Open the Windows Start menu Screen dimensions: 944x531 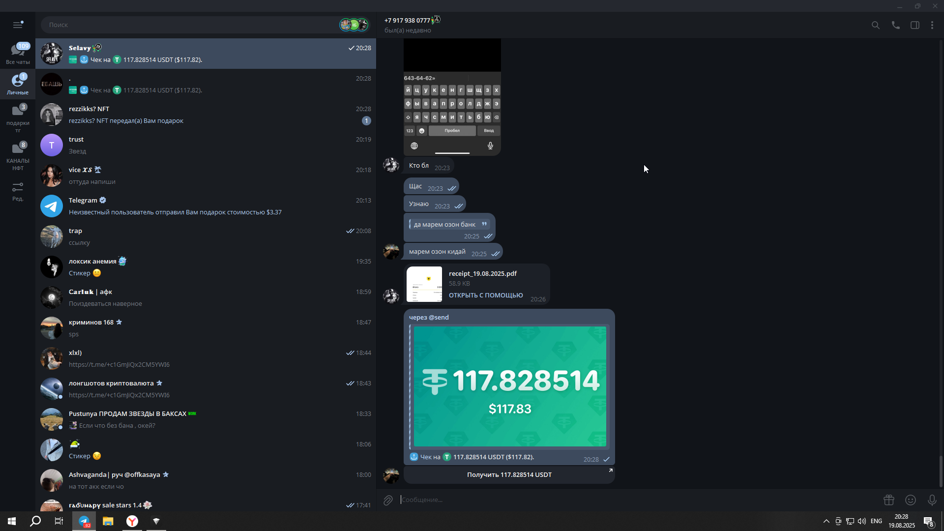[12, 521]
